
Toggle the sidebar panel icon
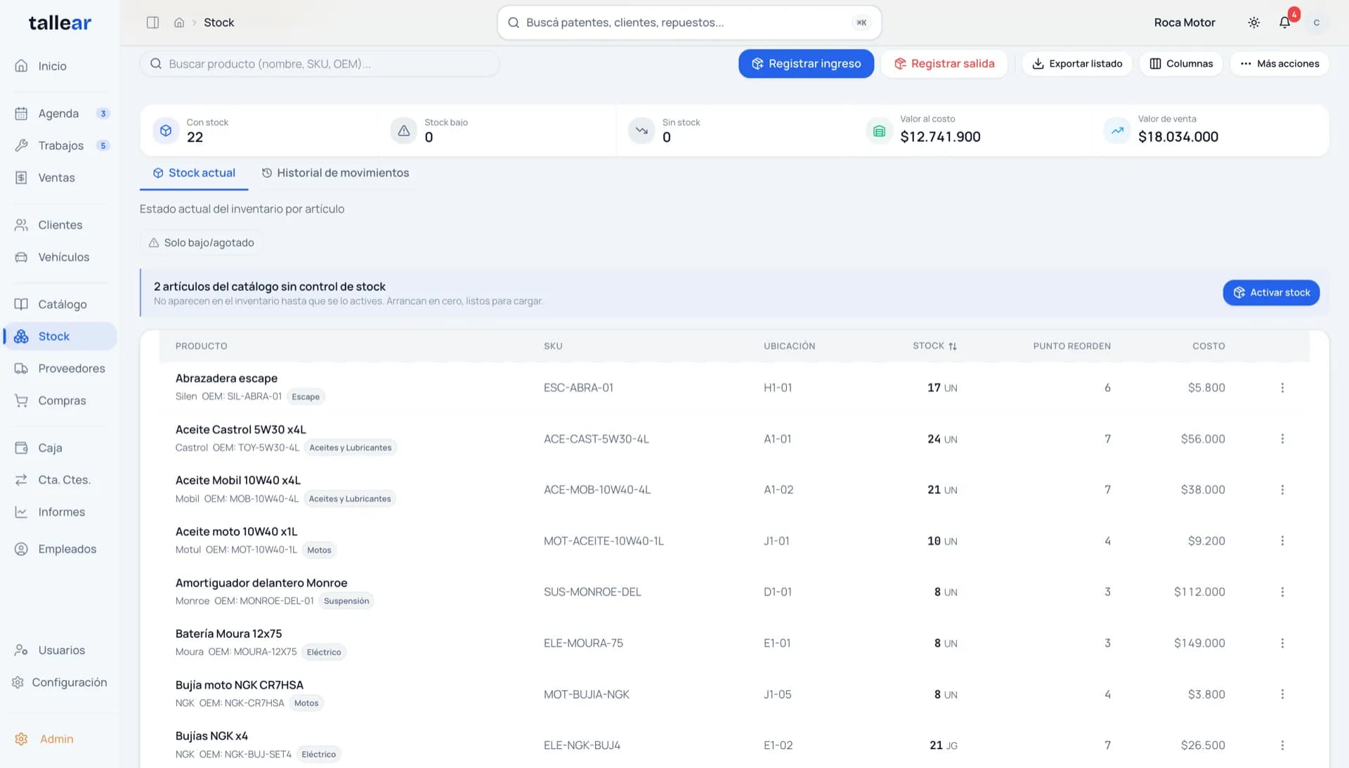[152, 22]
